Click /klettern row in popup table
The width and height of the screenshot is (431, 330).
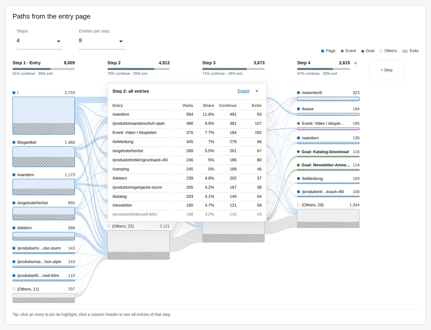[x=187, y=178]
